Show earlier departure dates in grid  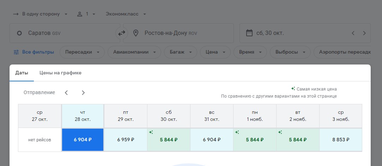pos(66,93)
